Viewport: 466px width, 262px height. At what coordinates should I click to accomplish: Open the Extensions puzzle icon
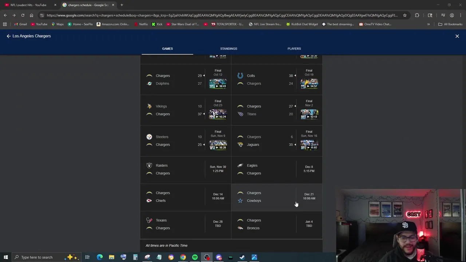point(417,15)
